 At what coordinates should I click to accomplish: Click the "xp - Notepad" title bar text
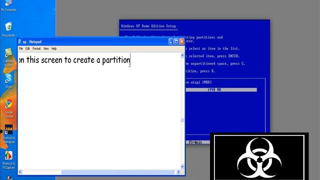pyautogui.click(x=32, y=42)
